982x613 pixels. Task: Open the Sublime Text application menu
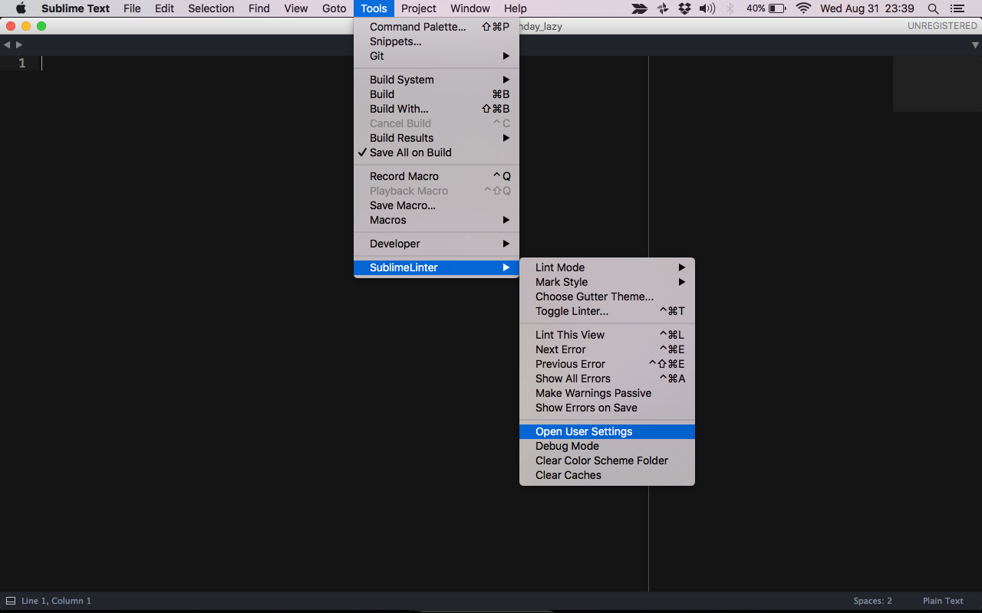pos(76,8)
